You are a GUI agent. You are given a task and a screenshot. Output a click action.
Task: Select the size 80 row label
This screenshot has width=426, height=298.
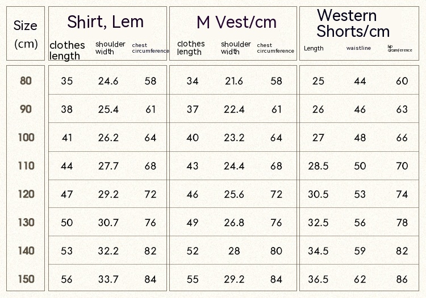26,80
